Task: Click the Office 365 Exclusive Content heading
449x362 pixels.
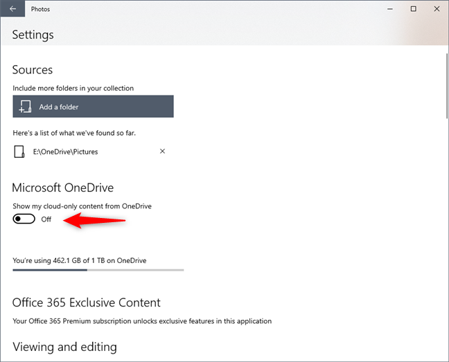Action: coord(87,302)
